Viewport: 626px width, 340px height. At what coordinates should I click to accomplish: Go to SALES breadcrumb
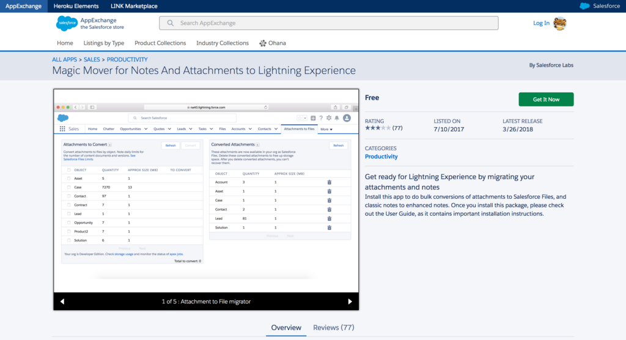(92, 59)
